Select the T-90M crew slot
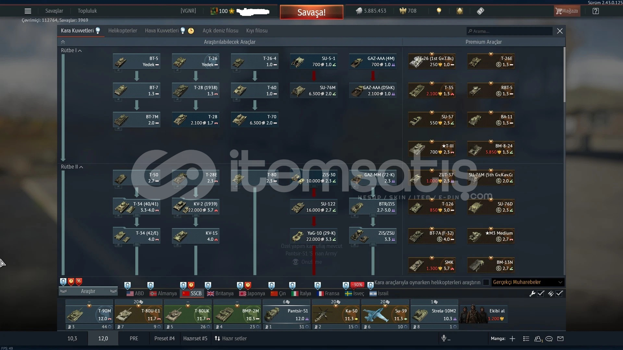Image resolution: width=623 pixels, height=350 pixels. point(89,314)
